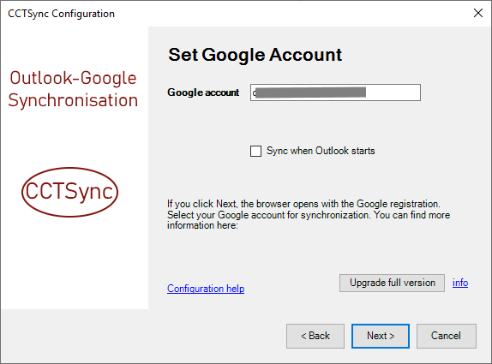Open the info link
The width and height of the screenshot is (492, 364).
click(460, 283)
